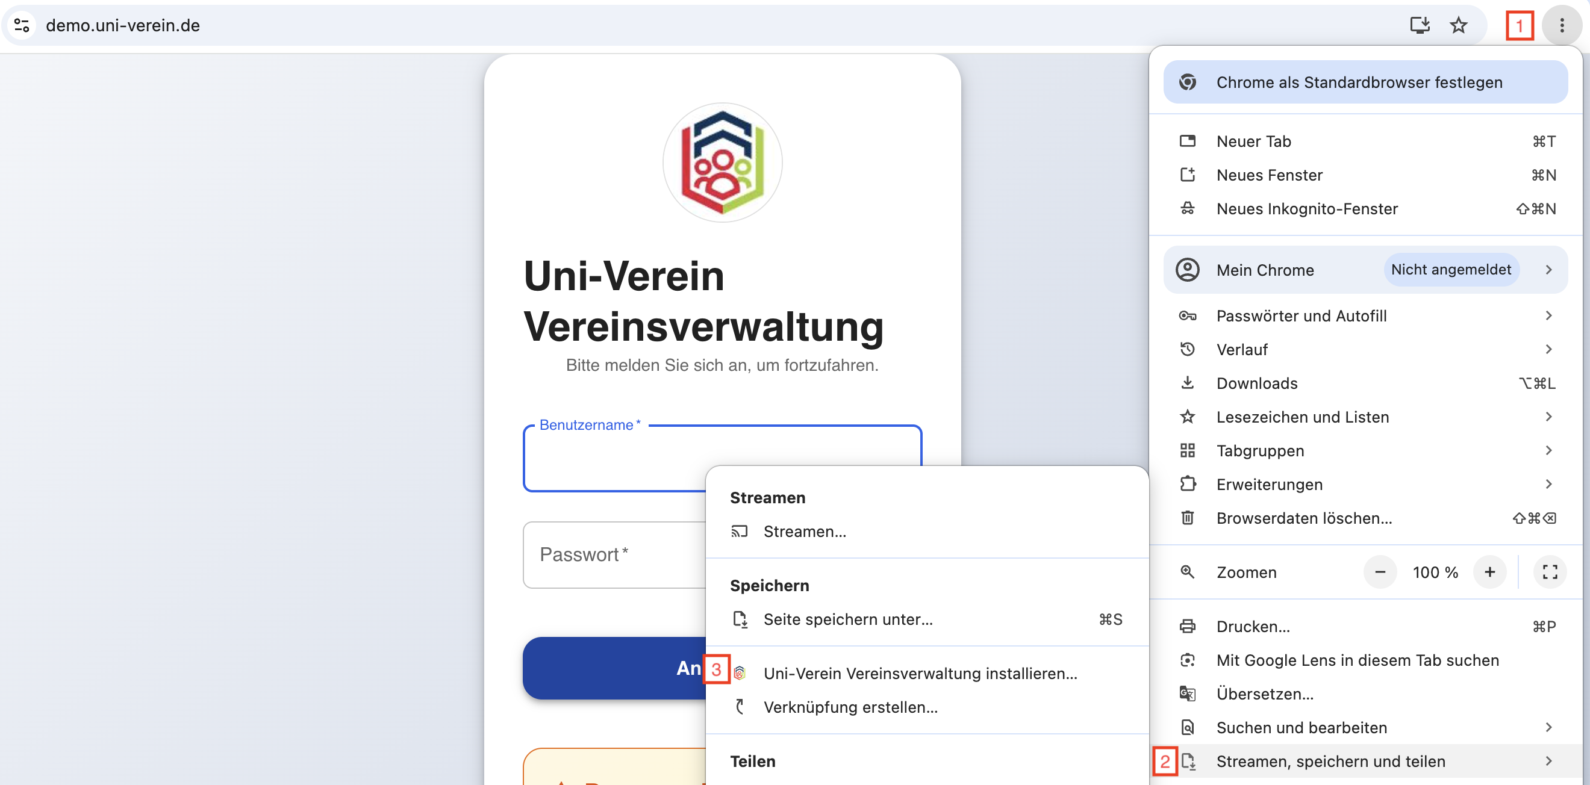
Task: Expand the Lesezeichen und Listen chevron
Action: [x=1548, y=417]
